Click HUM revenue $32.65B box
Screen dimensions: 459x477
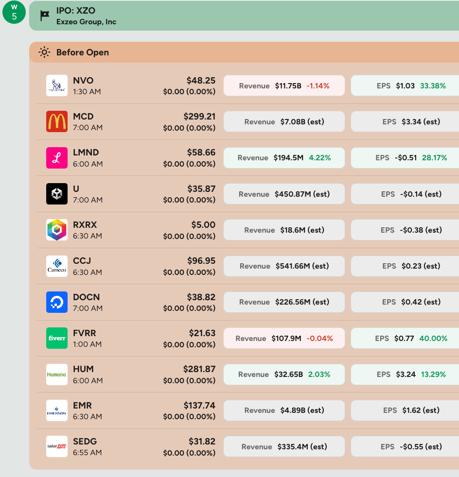pos(284,375)
